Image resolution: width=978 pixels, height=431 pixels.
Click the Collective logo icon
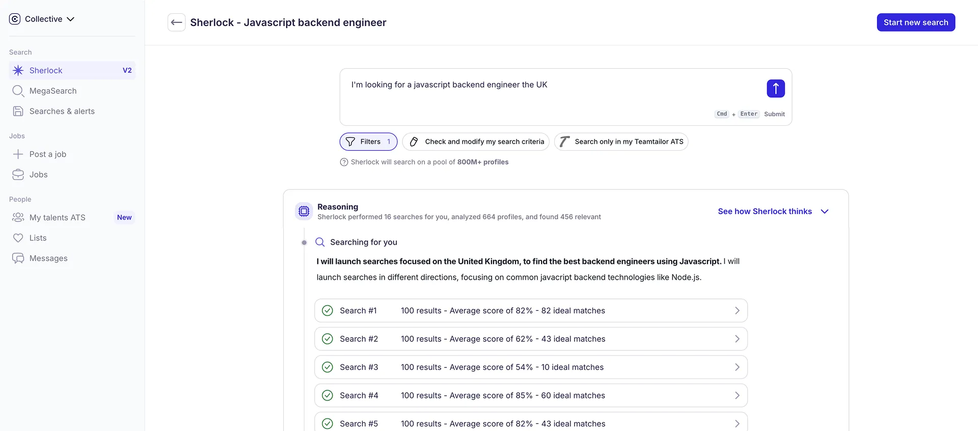pyautogui.click(x=15, y=19)
